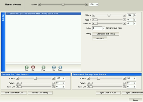Decrease Defaults For Other Sounds Volume arrow
Screen dimensions: 143x102
(17, 78)
